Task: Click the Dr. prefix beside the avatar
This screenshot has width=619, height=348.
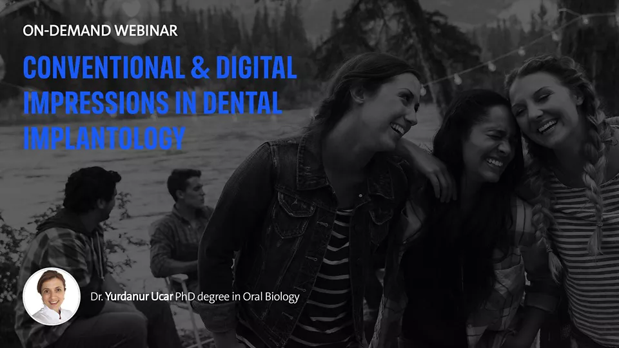Action: 98,298
